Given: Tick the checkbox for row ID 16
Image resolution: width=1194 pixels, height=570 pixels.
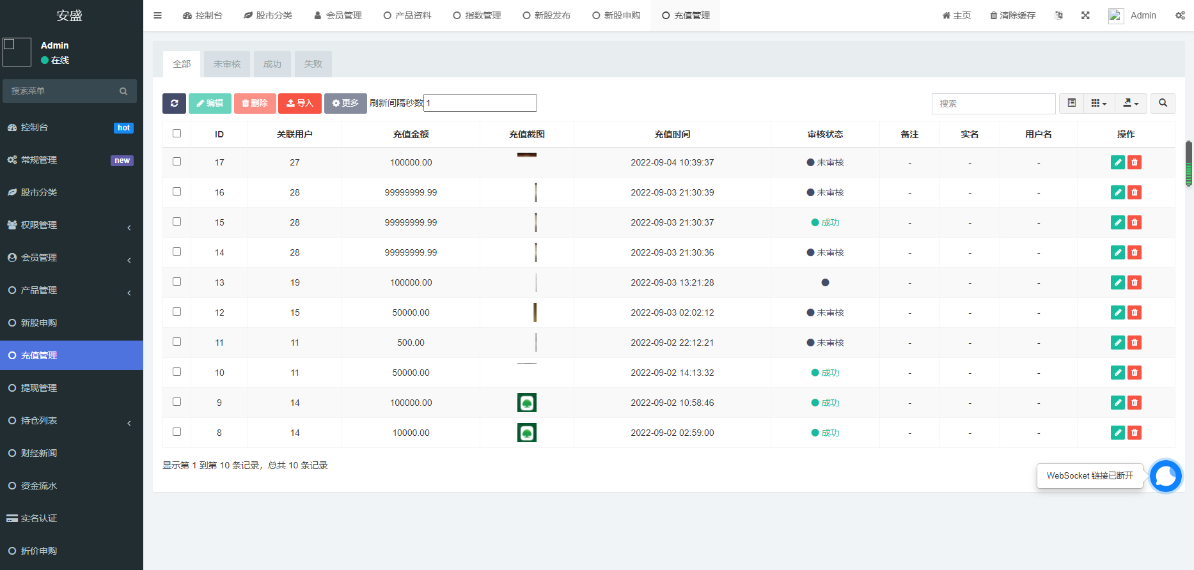Looking at the screenshot, I should point(177,192).
